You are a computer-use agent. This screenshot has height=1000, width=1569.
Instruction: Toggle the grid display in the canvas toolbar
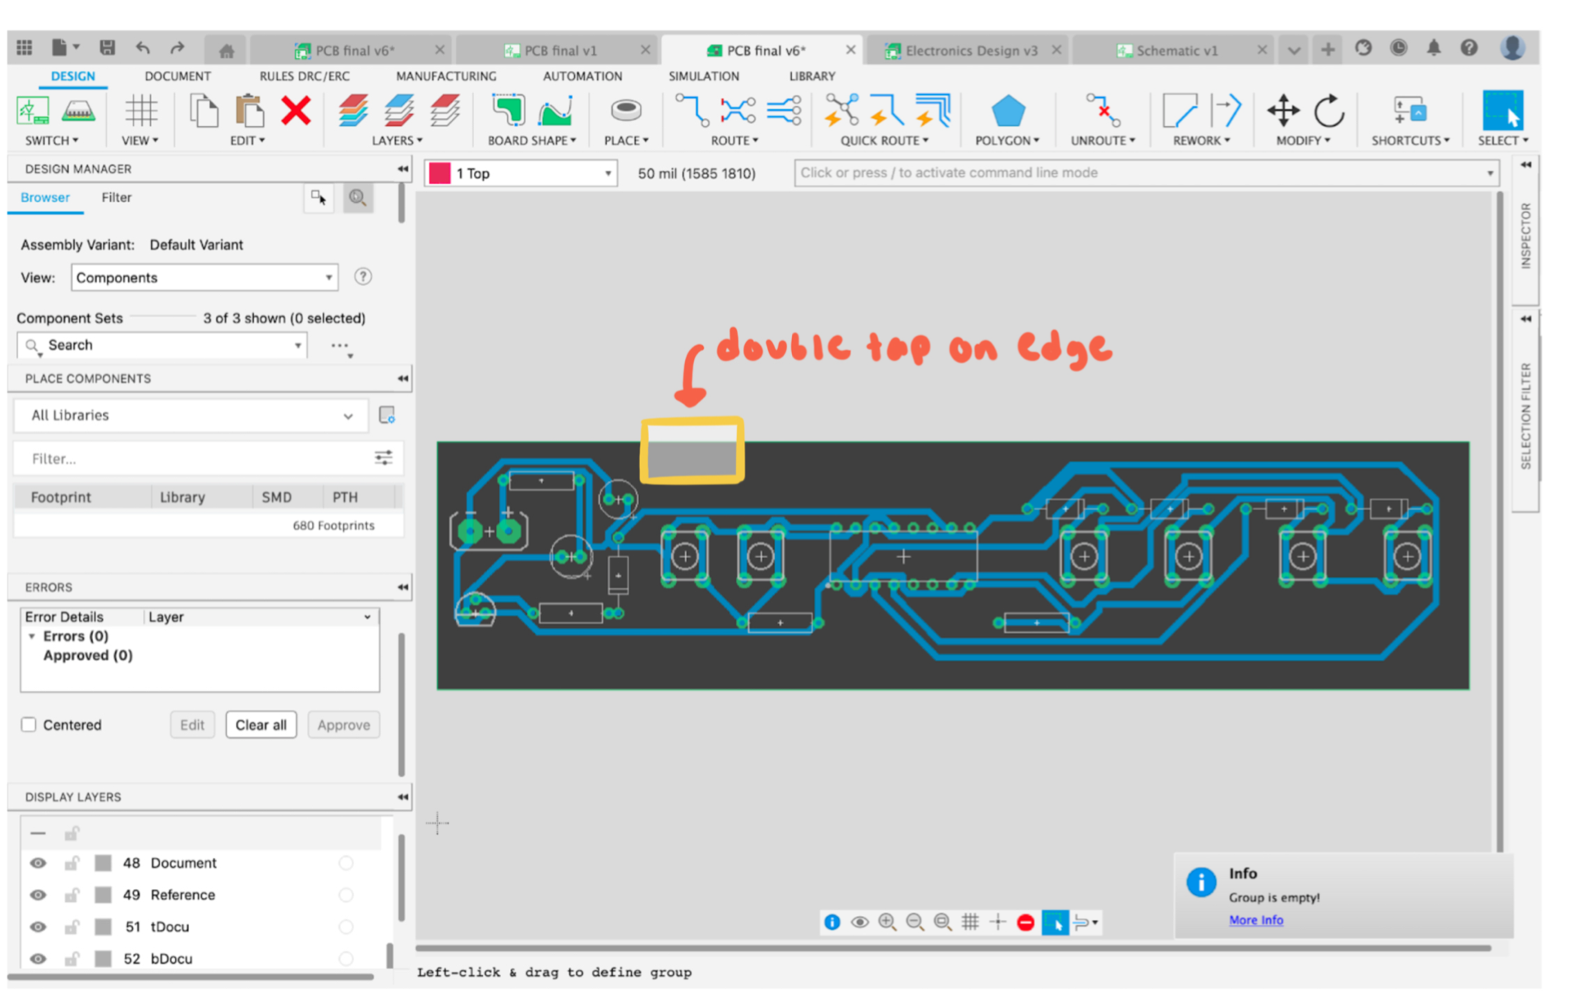click(x=970, y=922)
